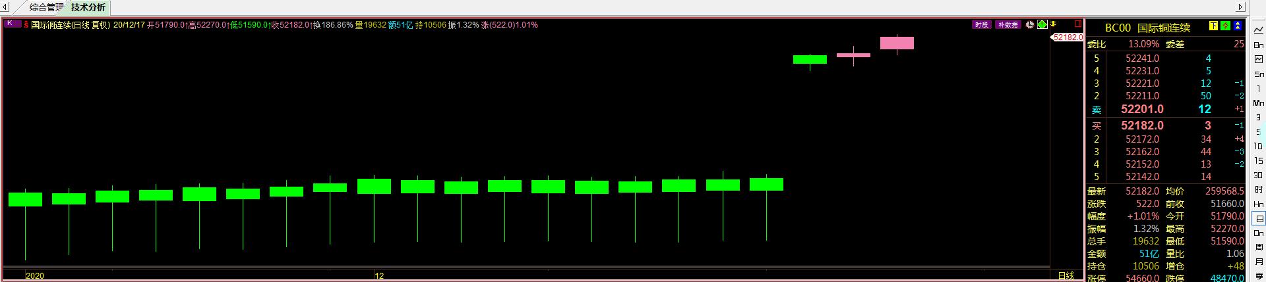Screen dimensions: 1266x282
Task: Click the green lightning icon in quote panel
Action: [1225, 26]
